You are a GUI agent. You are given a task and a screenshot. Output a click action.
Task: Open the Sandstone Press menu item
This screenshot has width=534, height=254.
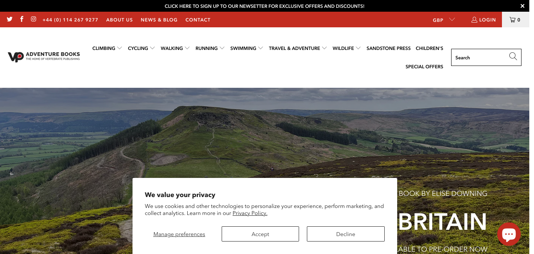coord(389,48)
